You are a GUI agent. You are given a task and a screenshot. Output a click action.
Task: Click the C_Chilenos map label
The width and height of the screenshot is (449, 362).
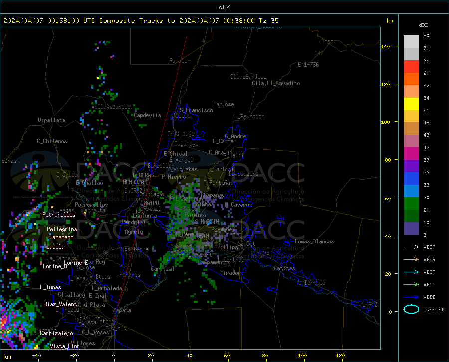(52, 141)
